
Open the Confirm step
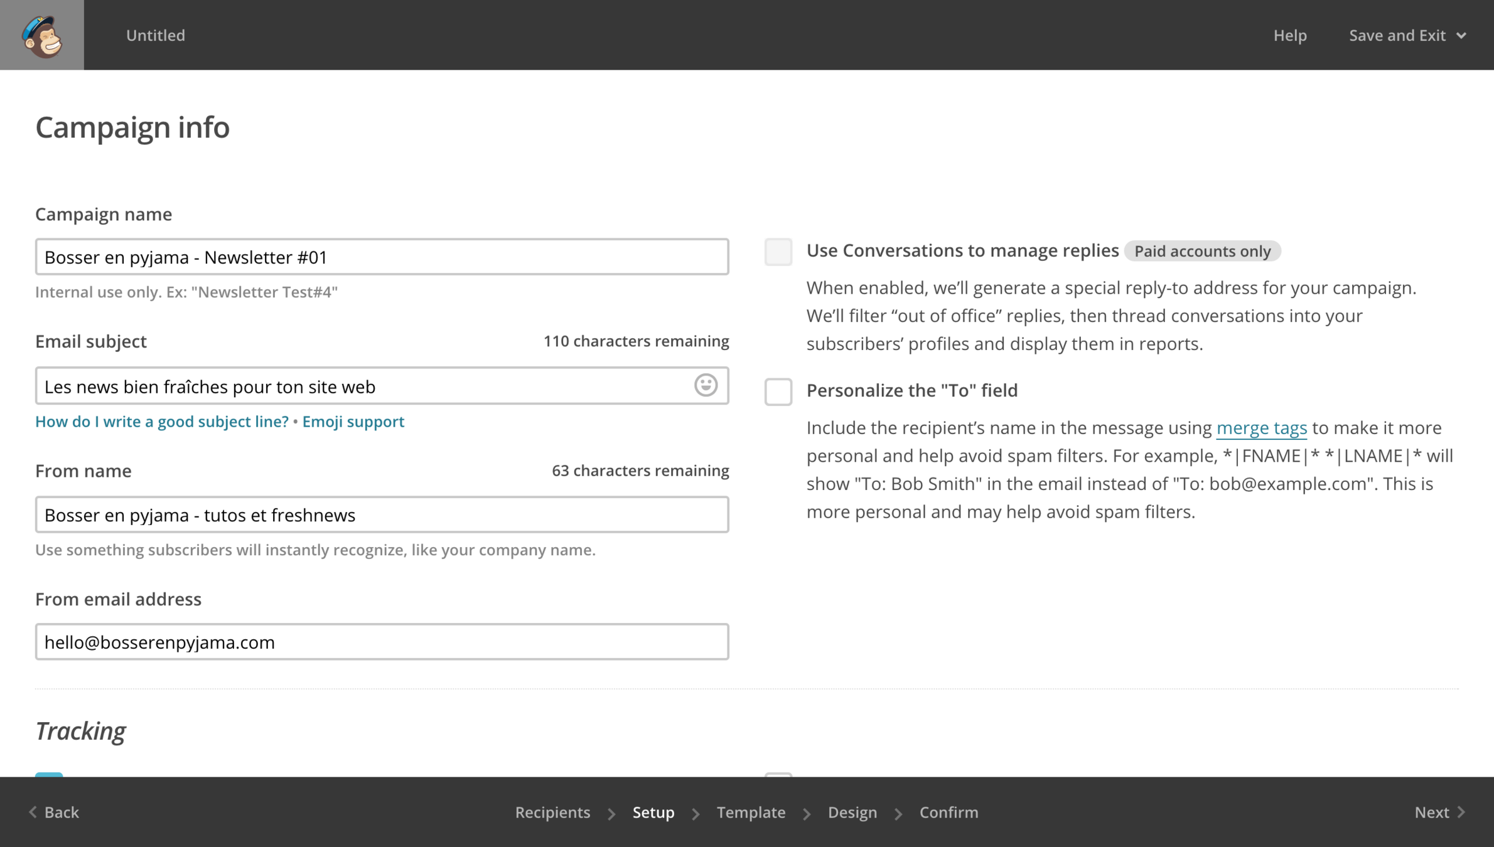pyautogui.click(x=949, y=812)
